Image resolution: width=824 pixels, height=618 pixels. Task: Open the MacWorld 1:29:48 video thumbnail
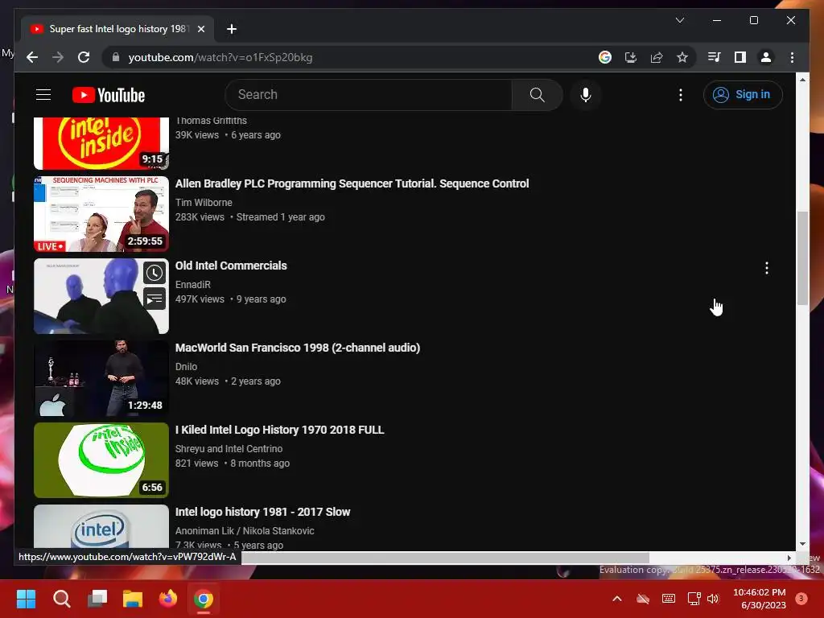[x=101, y=378]
